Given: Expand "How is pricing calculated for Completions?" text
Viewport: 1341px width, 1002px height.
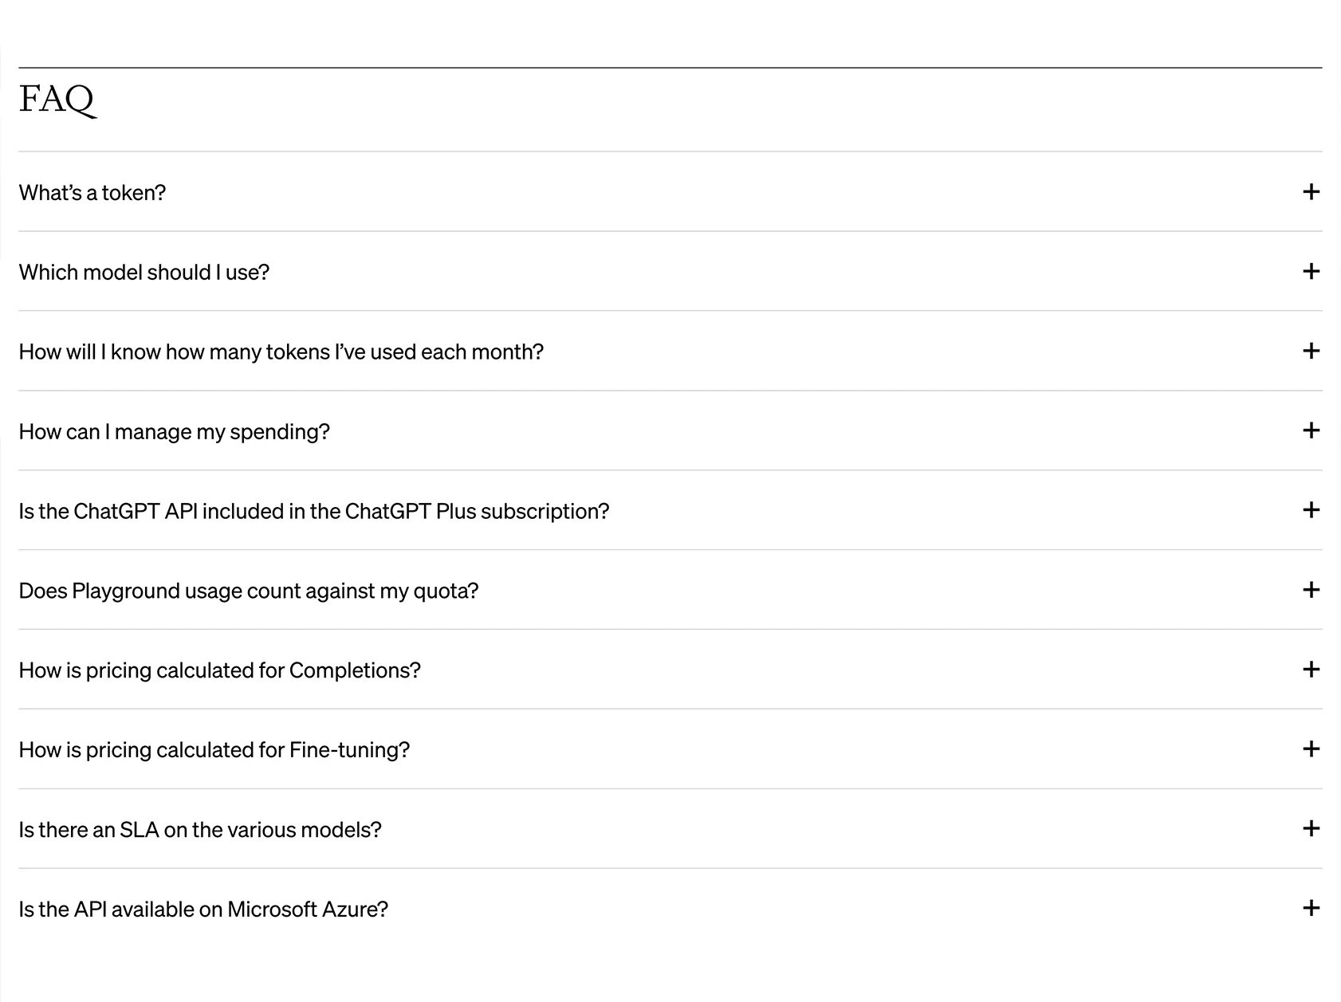Looking at the screenshot, I should point(220,671).
